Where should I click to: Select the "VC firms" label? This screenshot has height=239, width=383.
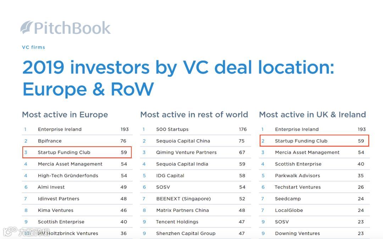(33, 47)
